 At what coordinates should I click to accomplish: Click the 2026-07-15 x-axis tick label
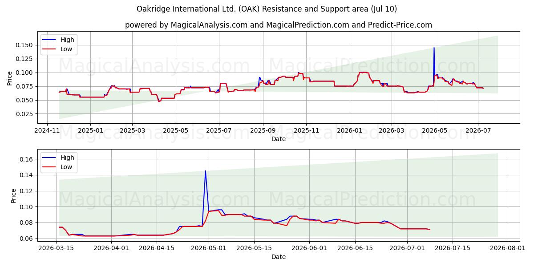coord(452,249)
